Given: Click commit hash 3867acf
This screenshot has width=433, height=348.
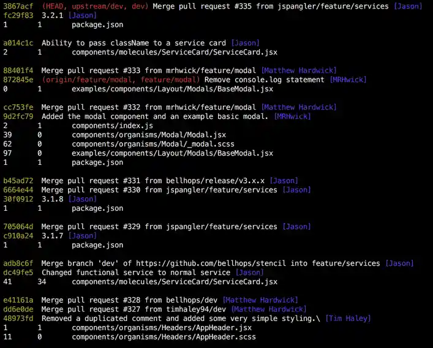Looking at the screenshot, I should coord(18,6).
